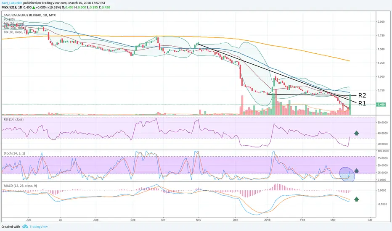392x231 pixels.
Task: Click the 50.0000 Stoch axis label
Action: click(382, 165)
